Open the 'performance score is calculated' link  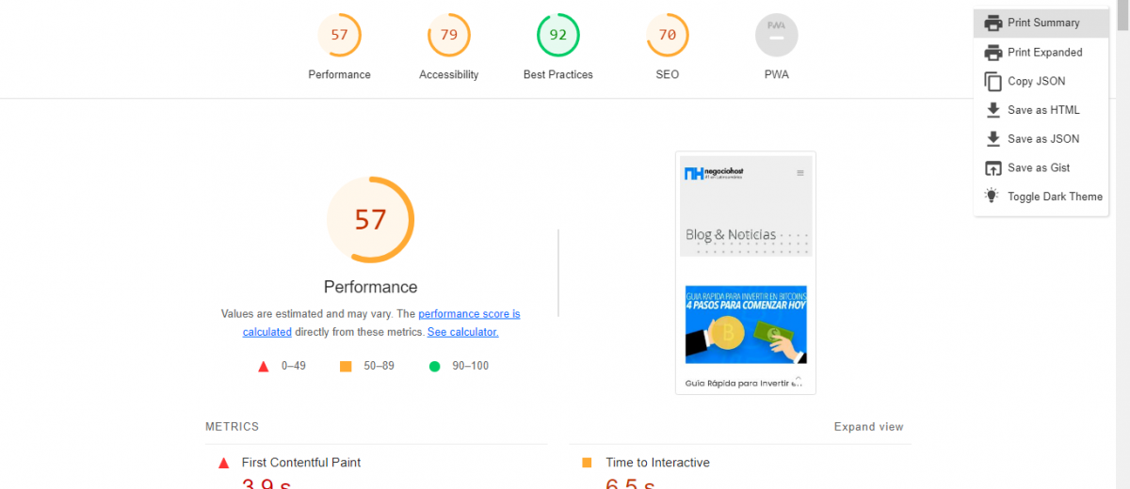click(468, 314)
